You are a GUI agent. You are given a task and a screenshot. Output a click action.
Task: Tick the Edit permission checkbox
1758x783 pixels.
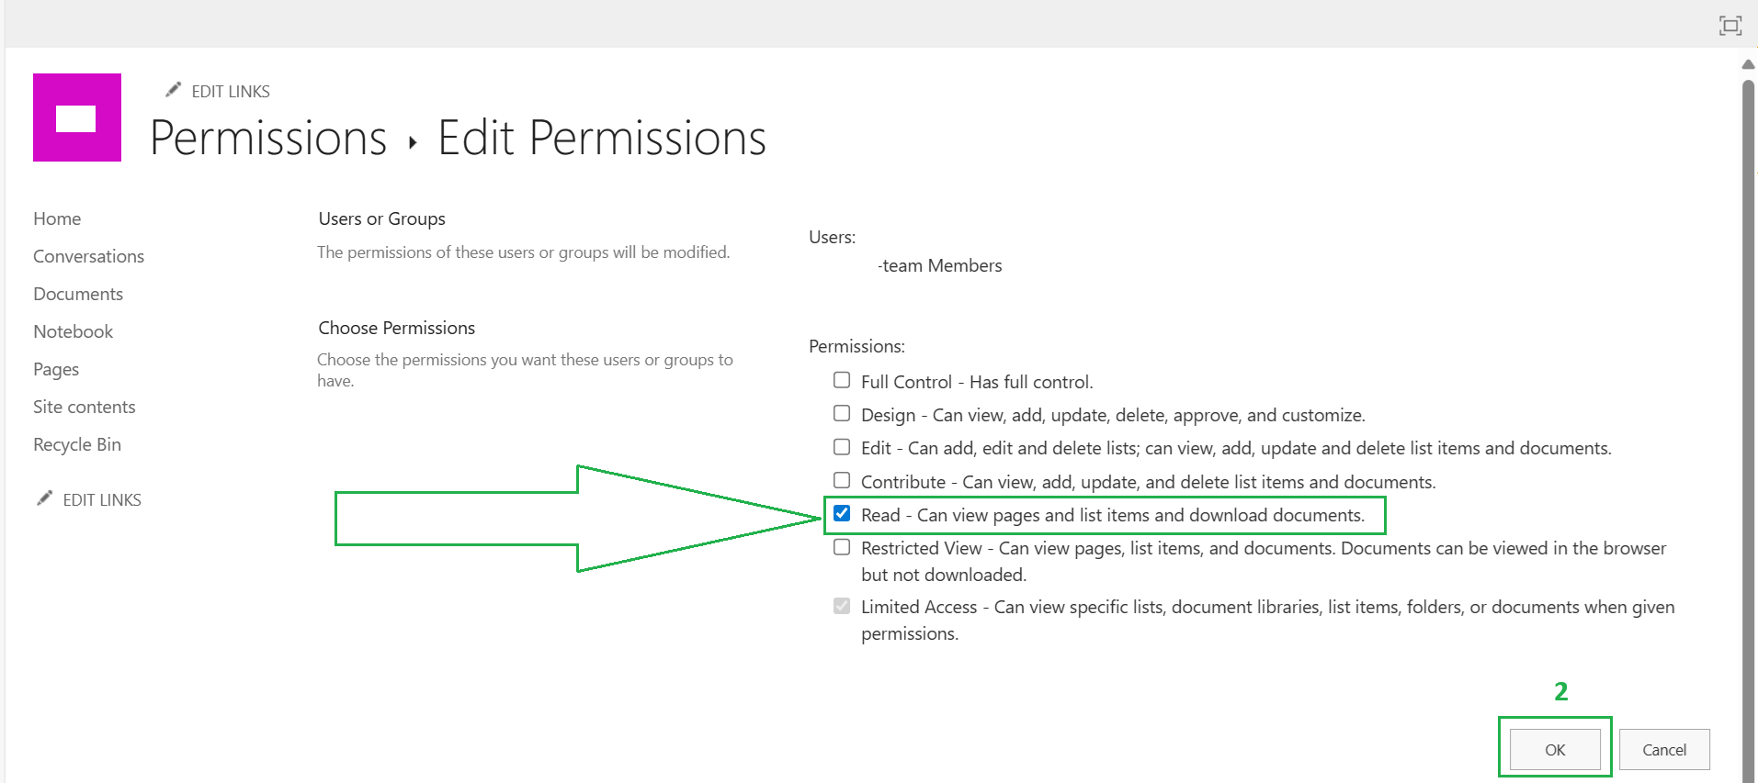[x=842, y=447]
